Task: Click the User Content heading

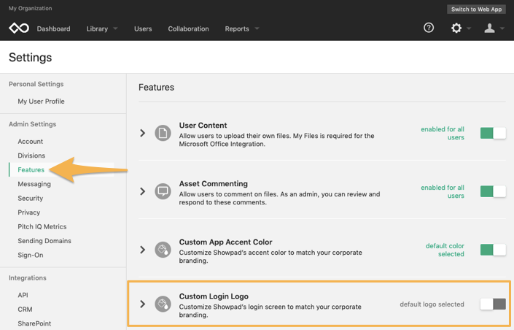Action: tap(203, 126)
